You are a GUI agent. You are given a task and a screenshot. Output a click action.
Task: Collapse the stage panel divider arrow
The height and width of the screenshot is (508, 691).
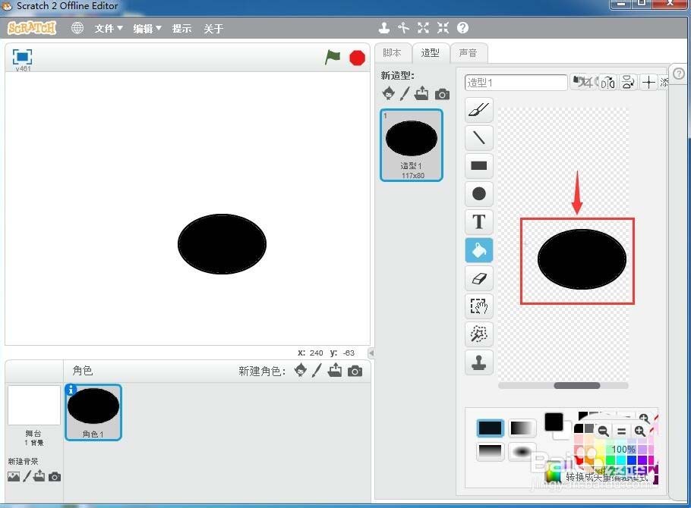pos(371,353)
